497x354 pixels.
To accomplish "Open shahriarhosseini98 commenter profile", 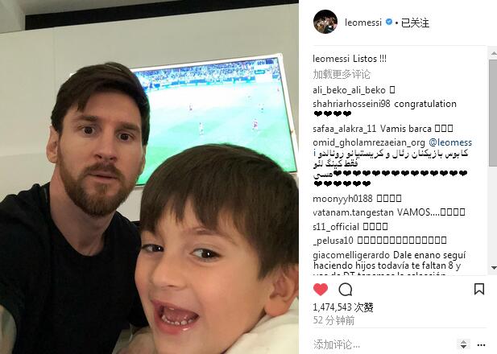I will (351, 104).
